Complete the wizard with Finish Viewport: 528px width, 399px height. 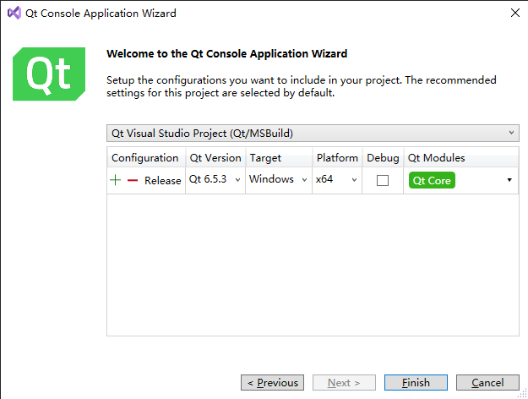pos(416,382)
